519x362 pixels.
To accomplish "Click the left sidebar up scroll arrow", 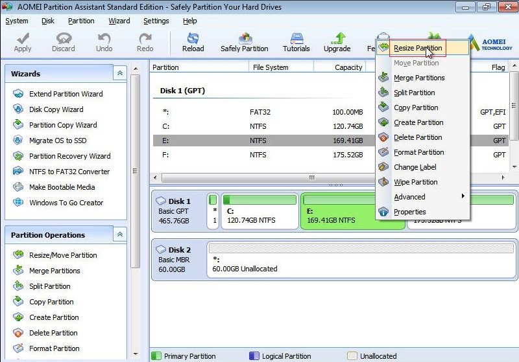I will (136, 69).
